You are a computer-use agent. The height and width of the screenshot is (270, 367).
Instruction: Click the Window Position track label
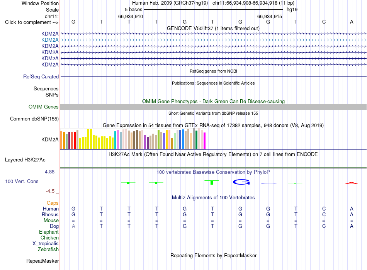tap(40, 3)
